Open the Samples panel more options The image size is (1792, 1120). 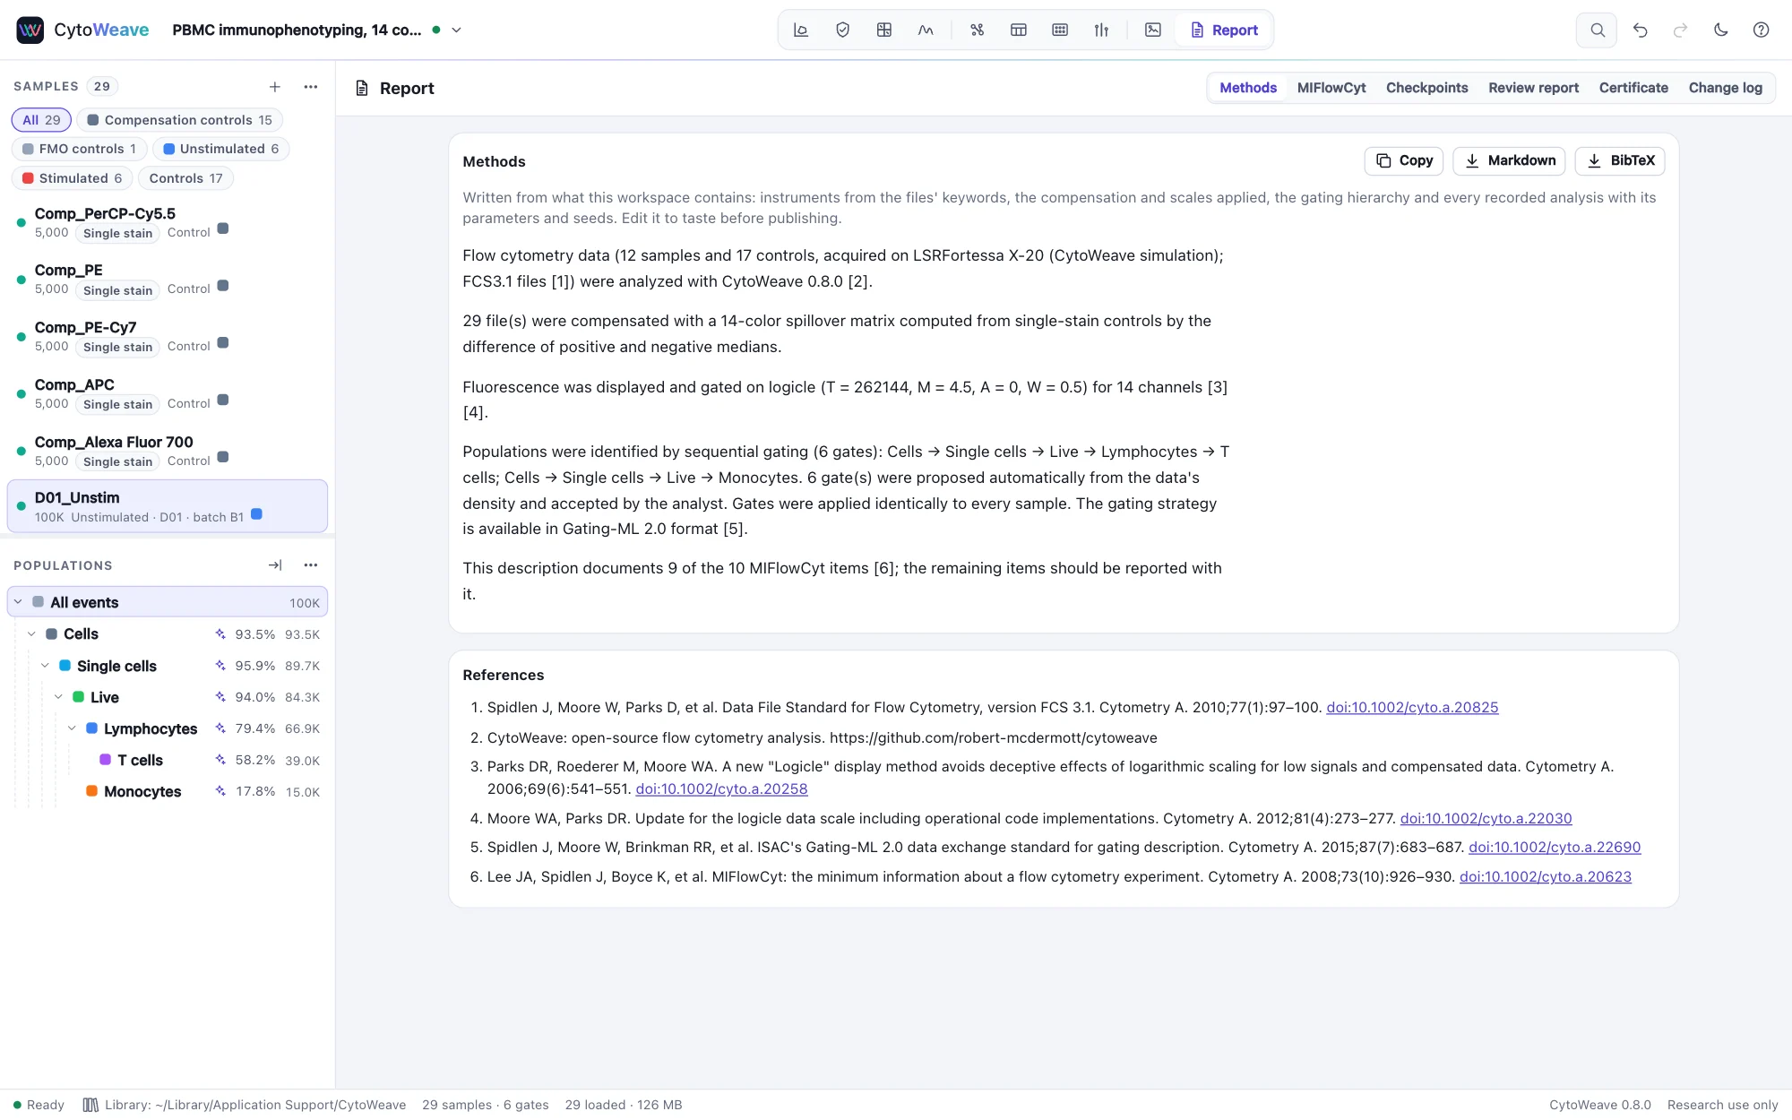pos(311,87)
